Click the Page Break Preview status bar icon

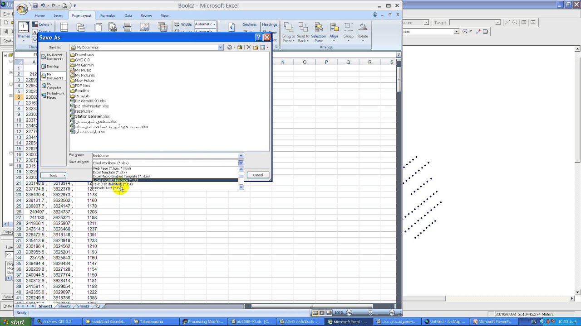[x=329, y=312]
